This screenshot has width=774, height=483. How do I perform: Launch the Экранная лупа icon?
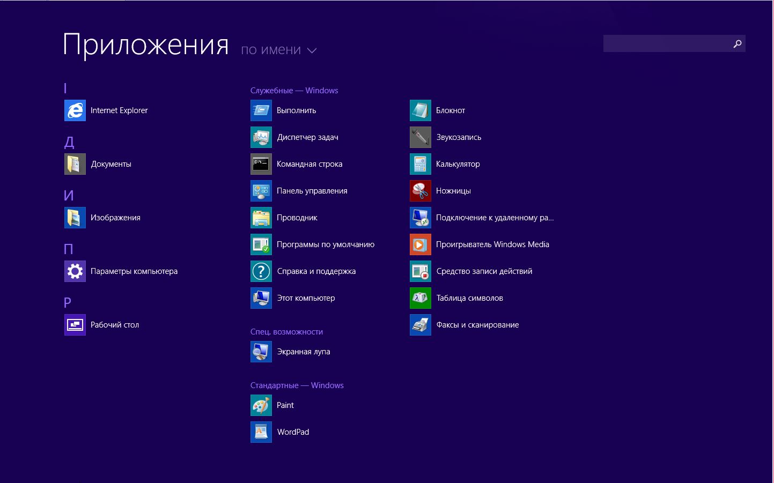pyautogui.click(x=261, y=352)
